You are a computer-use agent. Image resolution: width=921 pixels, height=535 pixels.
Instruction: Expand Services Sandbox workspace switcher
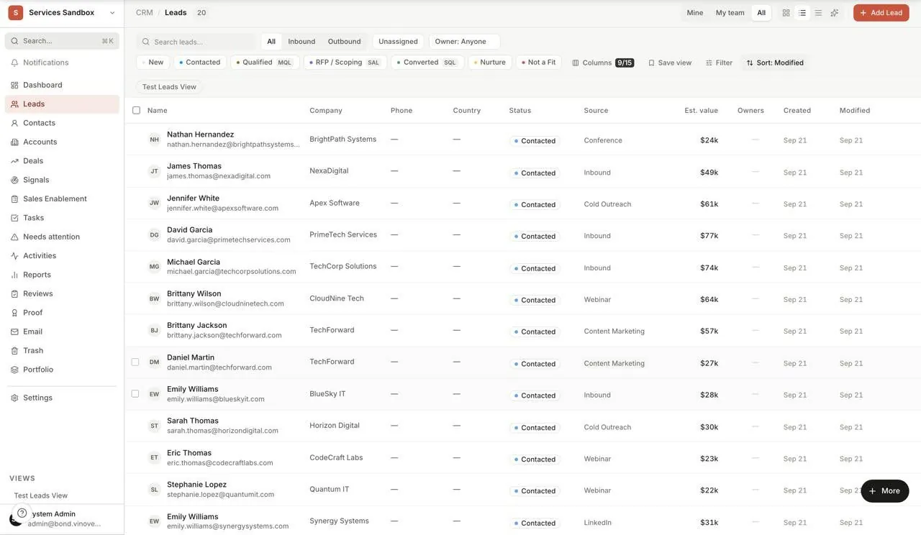(112, 13)
